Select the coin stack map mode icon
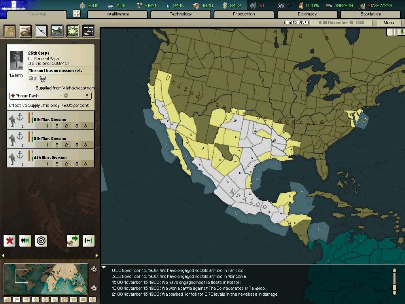Viewport: 405px width, 304px height. coord(45,300)
